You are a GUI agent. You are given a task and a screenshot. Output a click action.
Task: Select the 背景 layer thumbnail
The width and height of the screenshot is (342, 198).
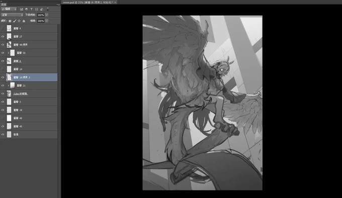tap(9, 135)
